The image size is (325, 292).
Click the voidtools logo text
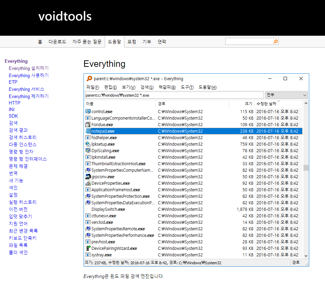pos(65,16)
